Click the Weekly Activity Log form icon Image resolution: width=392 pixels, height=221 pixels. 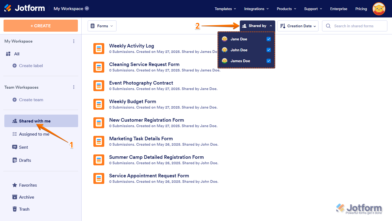coord(99,49)
